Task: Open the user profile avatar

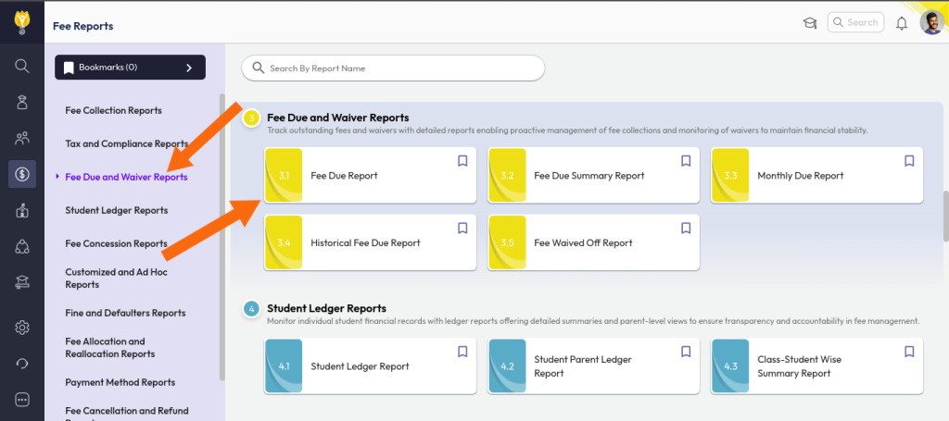Action: (x=930, y=23)
